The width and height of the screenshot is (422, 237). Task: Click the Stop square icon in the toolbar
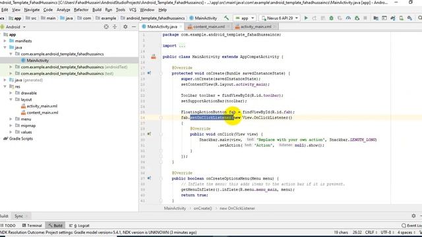point(365,18)
